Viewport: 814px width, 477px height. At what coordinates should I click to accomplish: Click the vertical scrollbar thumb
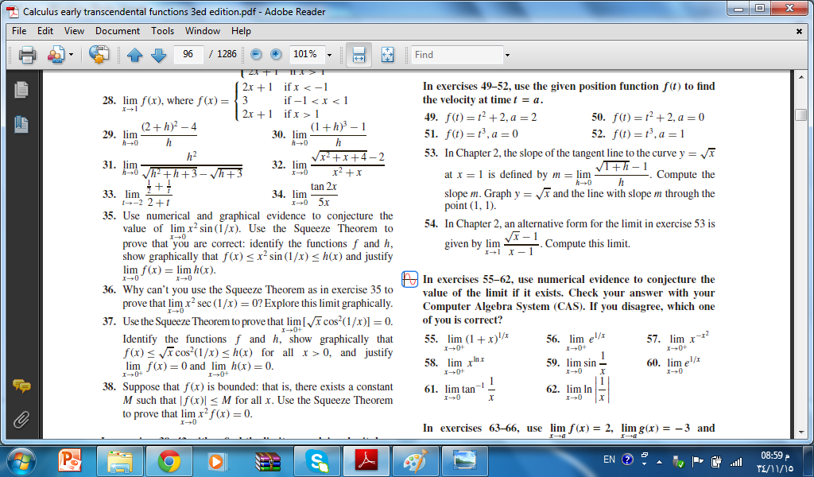pos(800,114)
